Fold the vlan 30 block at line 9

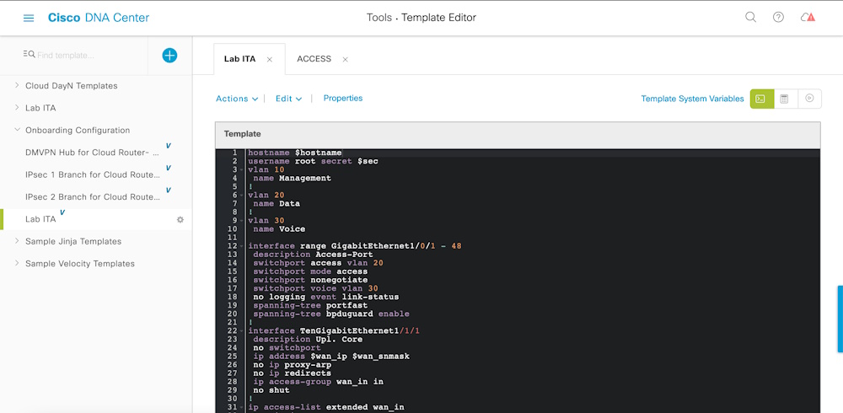pyautogui.click(x=243, y=221)
